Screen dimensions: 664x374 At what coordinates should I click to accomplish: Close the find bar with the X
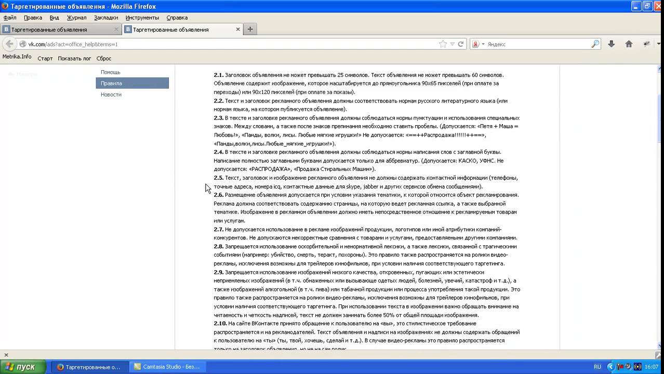(x=6, y=355)
